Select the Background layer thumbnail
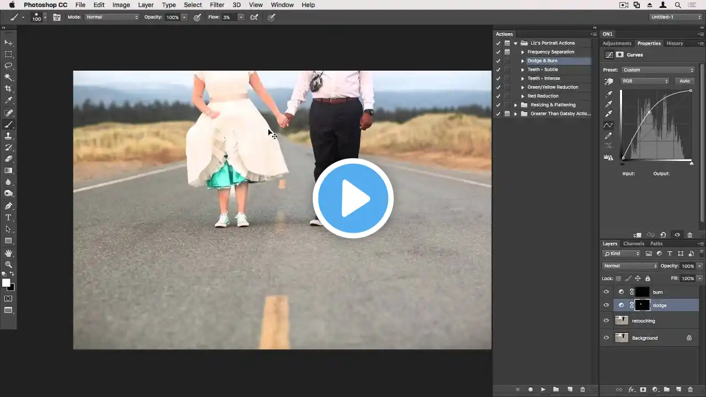The image size is (706, 397). [x=622, y=337]
